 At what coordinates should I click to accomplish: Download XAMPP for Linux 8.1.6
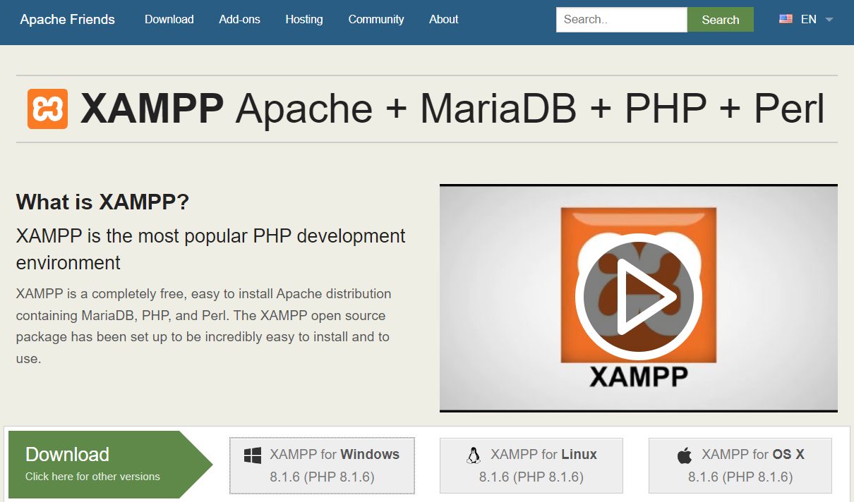[531, 465]
